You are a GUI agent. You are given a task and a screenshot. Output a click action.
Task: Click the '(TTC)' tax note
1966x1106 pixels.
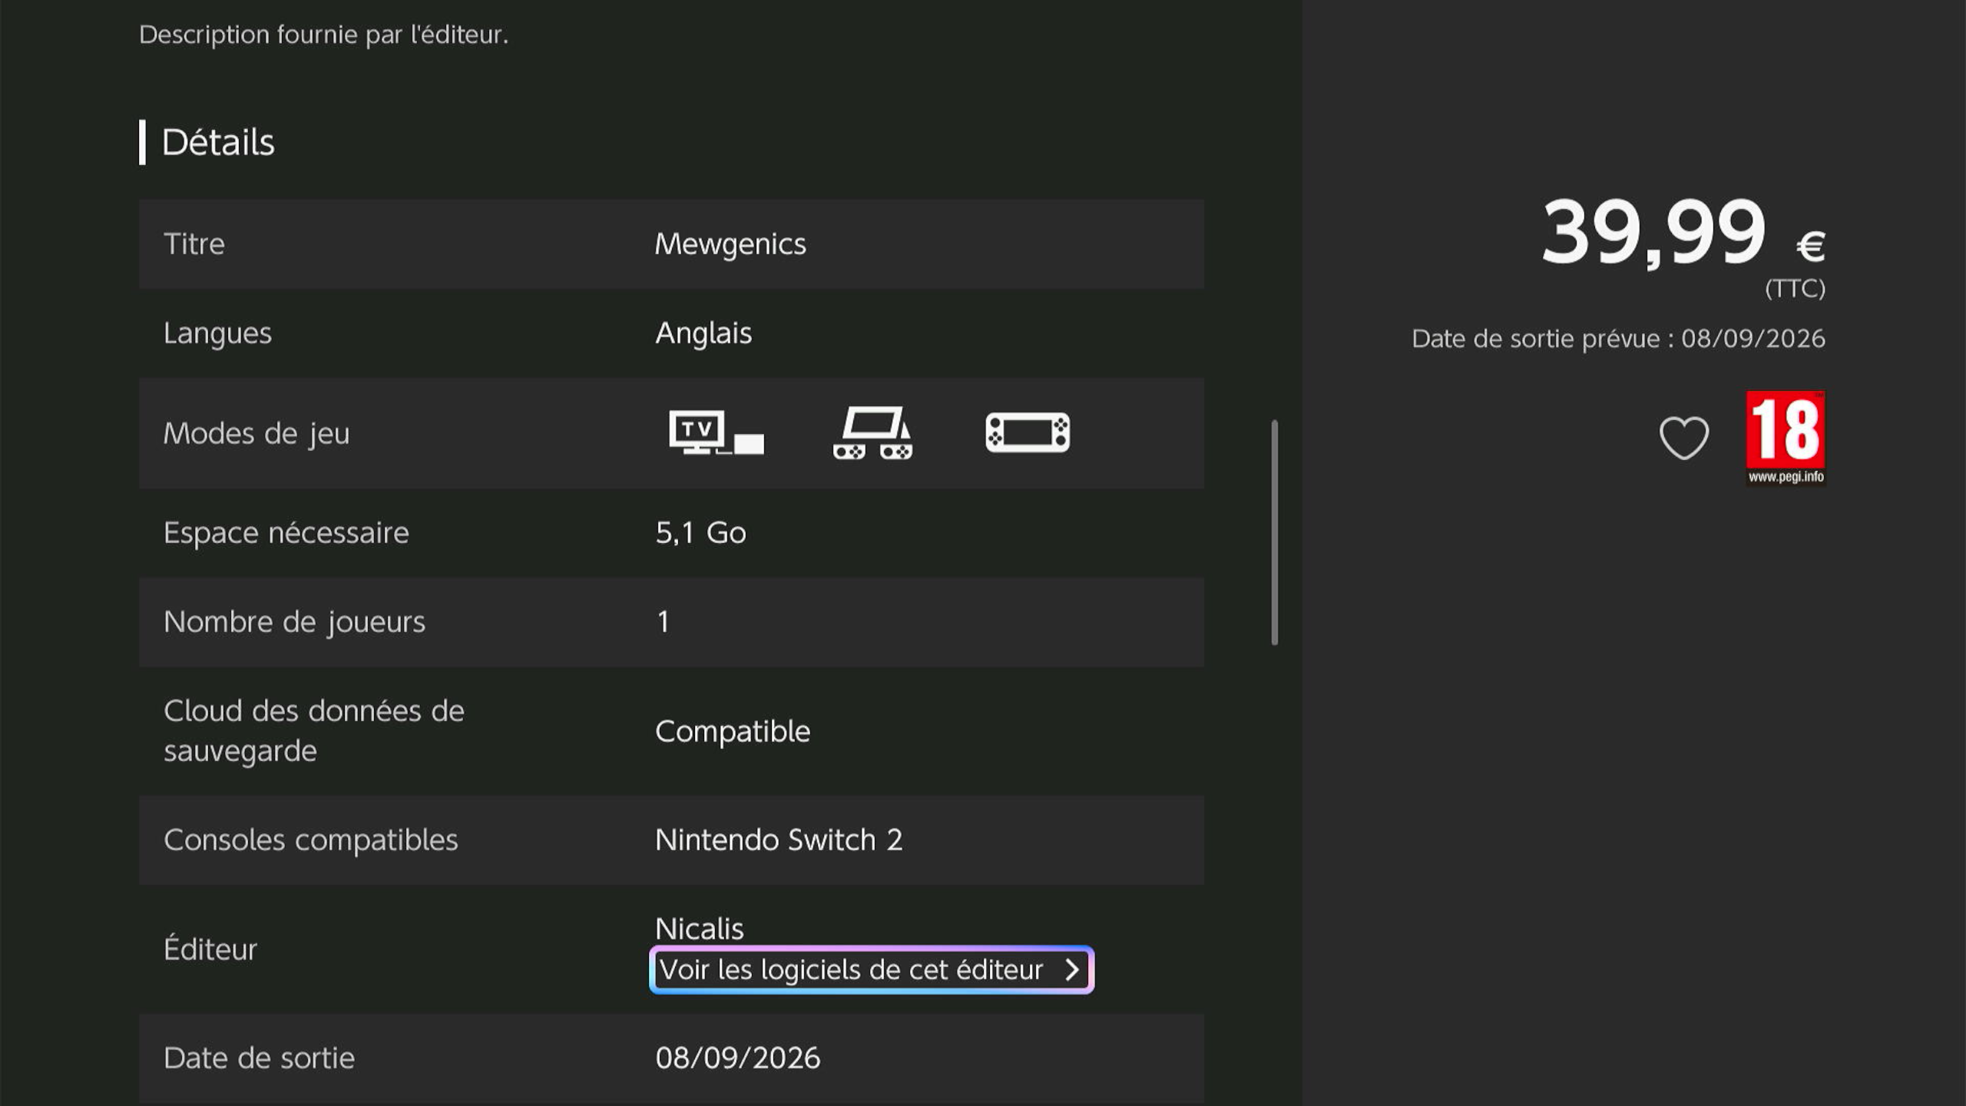point(1795,289)
